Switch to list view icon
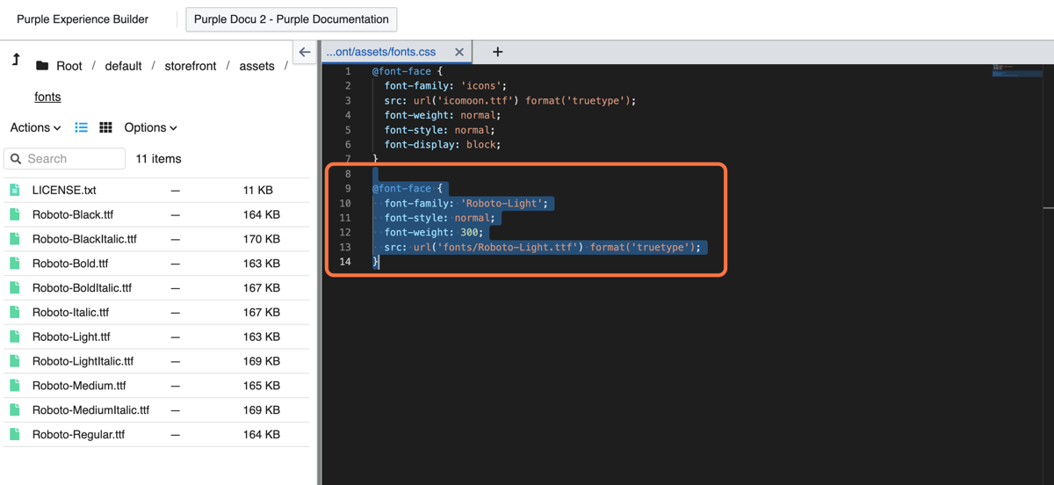 [82, 127]
